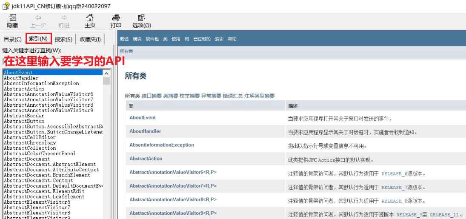The width and height of the screenshot is (466, 219).
Task: Switch to the 目录(C) tab
Action: point(13,39)
